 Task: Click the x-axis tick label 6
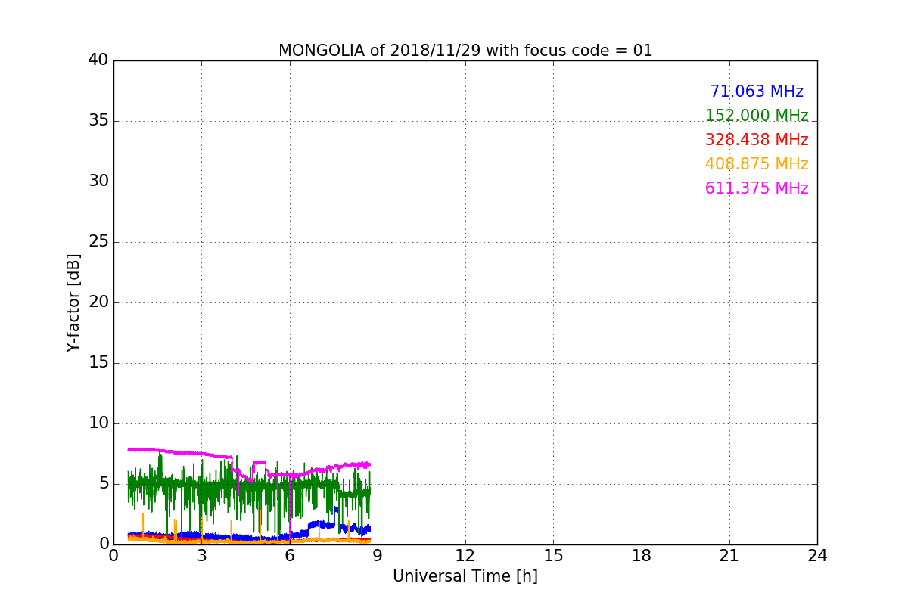(290, 556)
